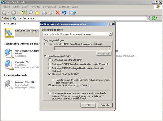The width and height of the screenshot is (163, 121).
Task: Select the Conexão 1394 connection icon
Action: (x=9, y=65)
